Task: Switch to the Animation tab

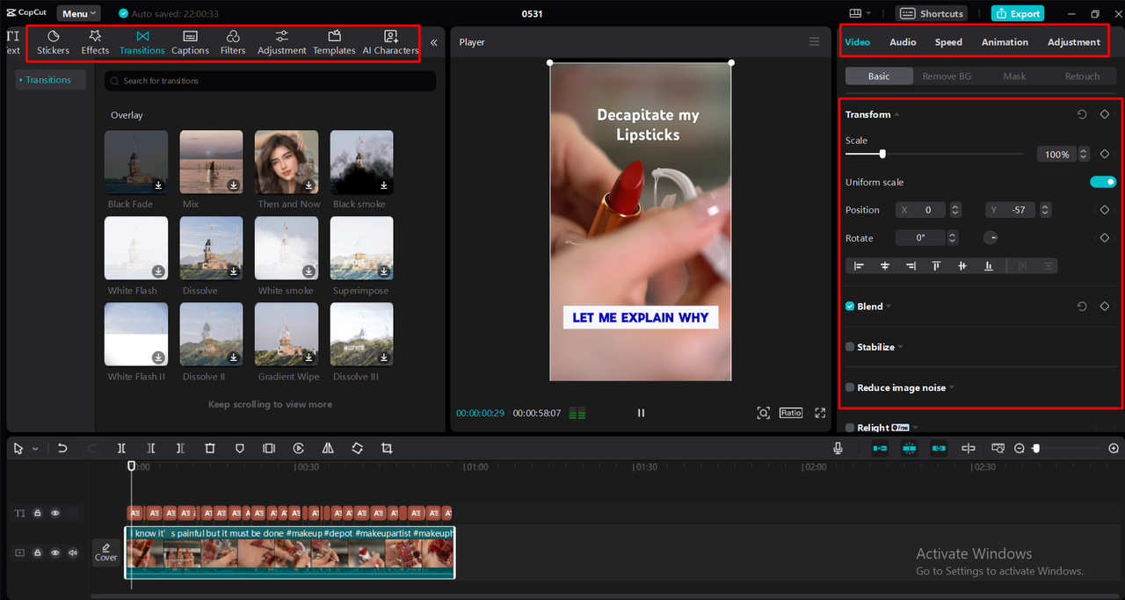Action: click(x=1005, y=42)
